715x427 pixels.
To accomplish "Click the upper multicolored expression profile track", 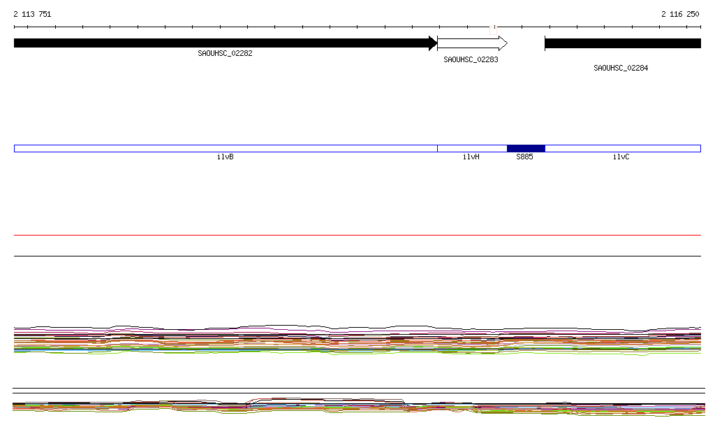I will click(357, 340).
